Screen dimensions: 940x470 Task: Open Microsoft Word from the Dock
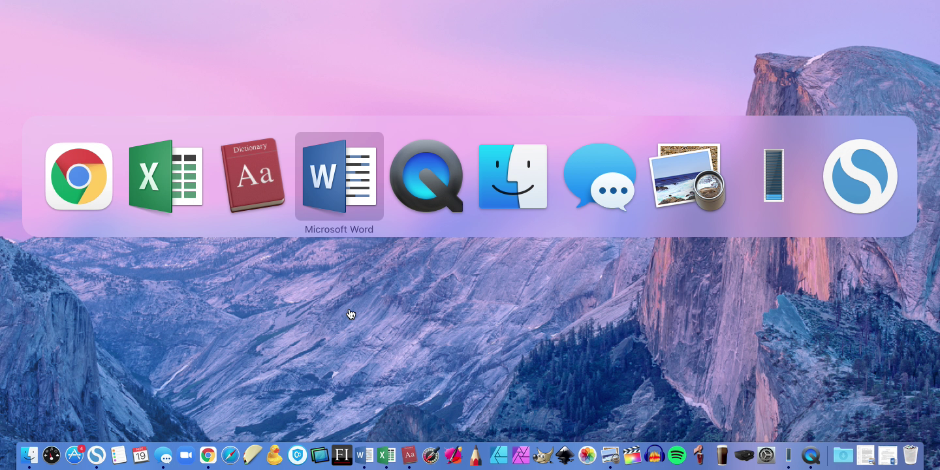coord(364,455)
